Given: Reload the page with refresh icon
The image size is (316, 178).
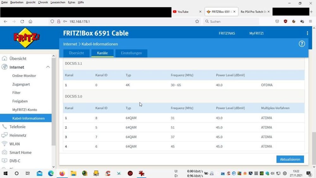Looking at the screenshot, I should click(x=22, y=22).
